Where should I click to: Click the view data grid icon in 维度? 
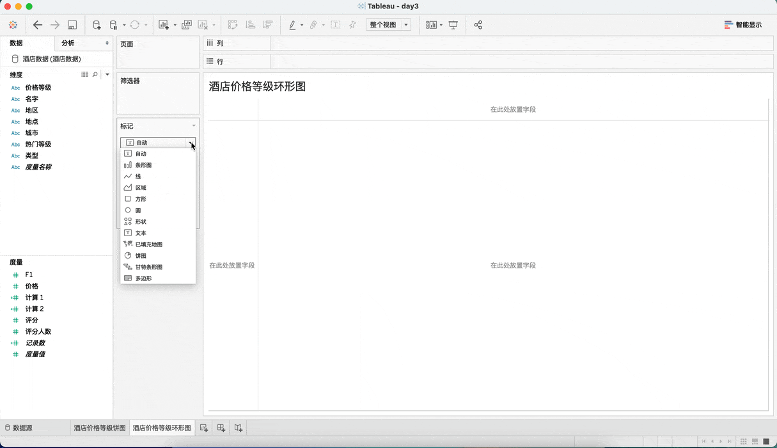[84, 75]
